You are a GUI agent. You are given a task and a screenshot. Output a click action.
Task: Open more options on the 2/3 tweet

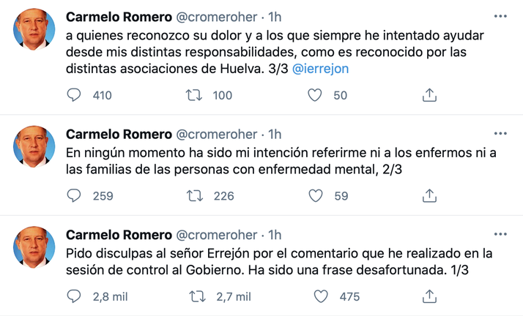500,134
